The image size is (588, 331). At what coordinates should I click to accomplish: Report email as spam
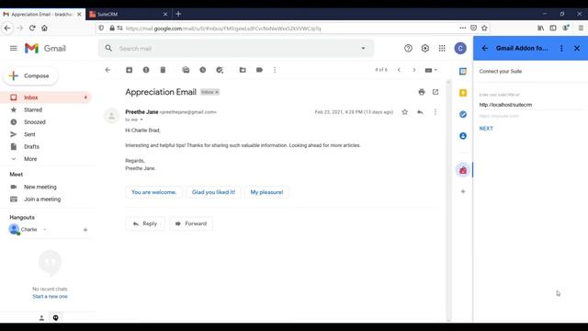click(146, 70)
